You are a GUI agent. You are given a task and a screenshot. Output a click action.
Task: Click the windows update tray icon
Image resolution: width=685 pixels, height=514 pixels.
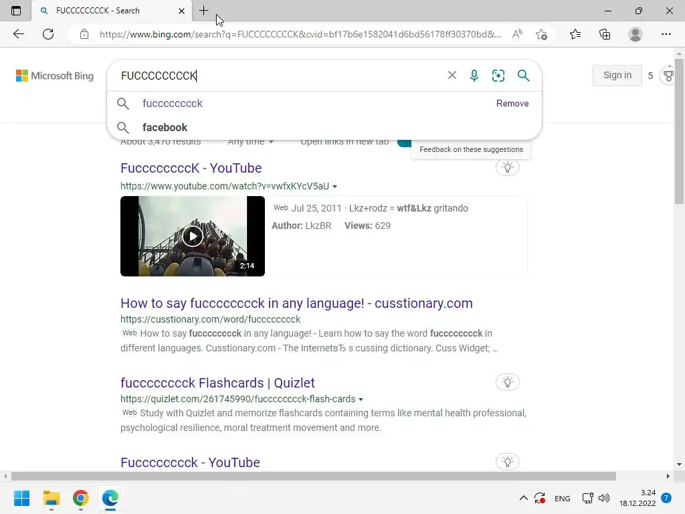(x=540, y=498)
